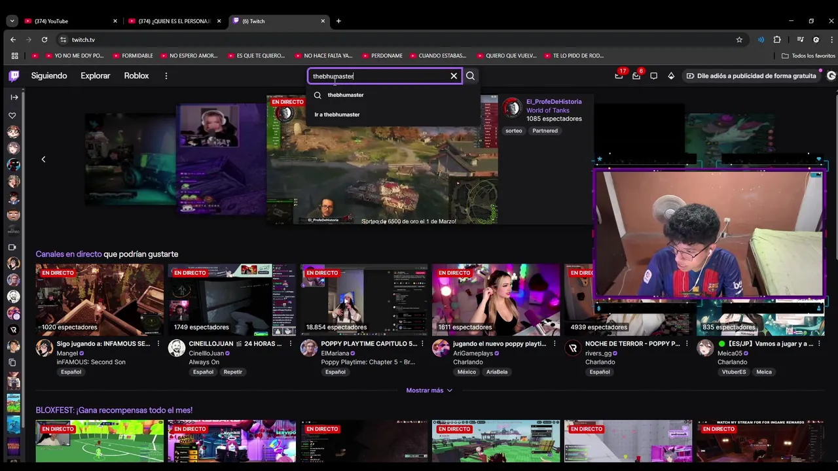This screenshot has width=838, height=471.
Task: Click the magnifier search button
Action: tap(470, 76)
